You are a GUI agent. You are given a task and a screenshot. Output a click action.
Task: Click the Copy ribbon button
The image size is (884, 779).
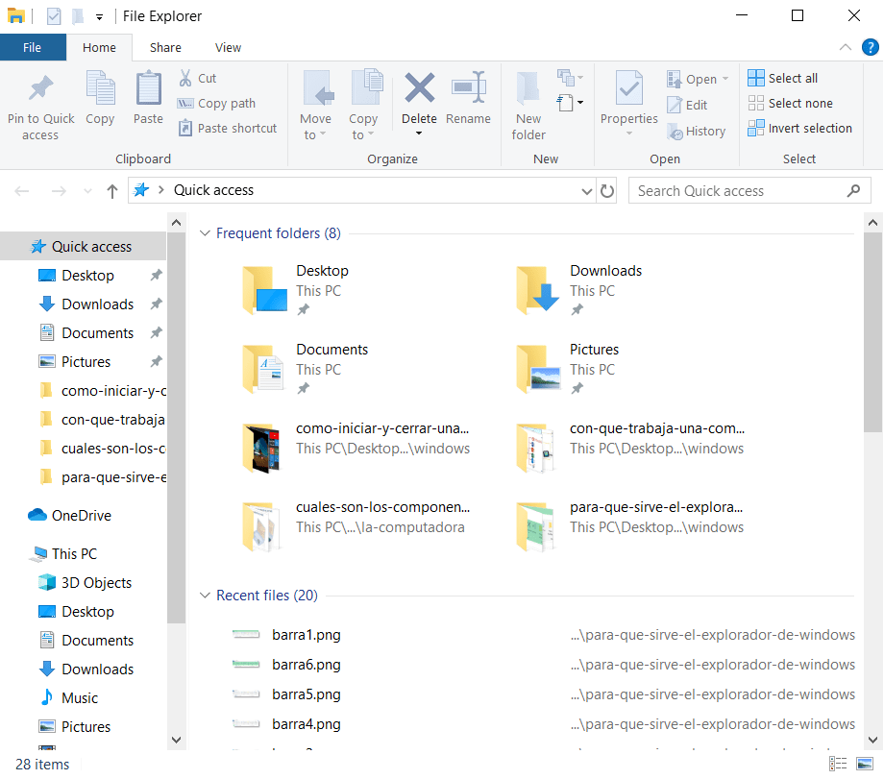point(100,98)
